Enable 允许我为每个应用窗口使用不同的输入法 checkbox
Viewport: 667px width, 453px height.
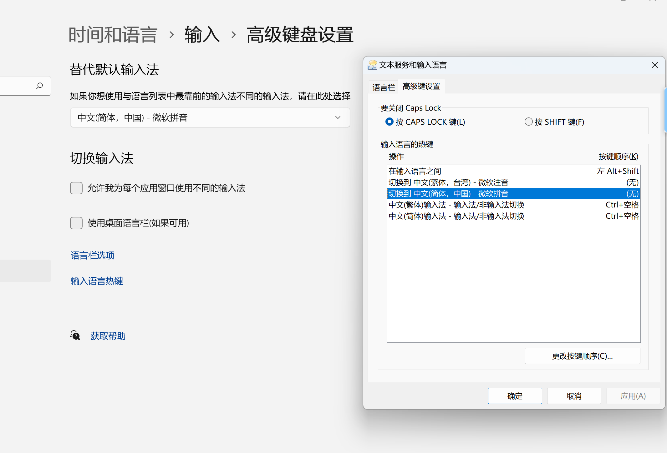click(76, 188)
